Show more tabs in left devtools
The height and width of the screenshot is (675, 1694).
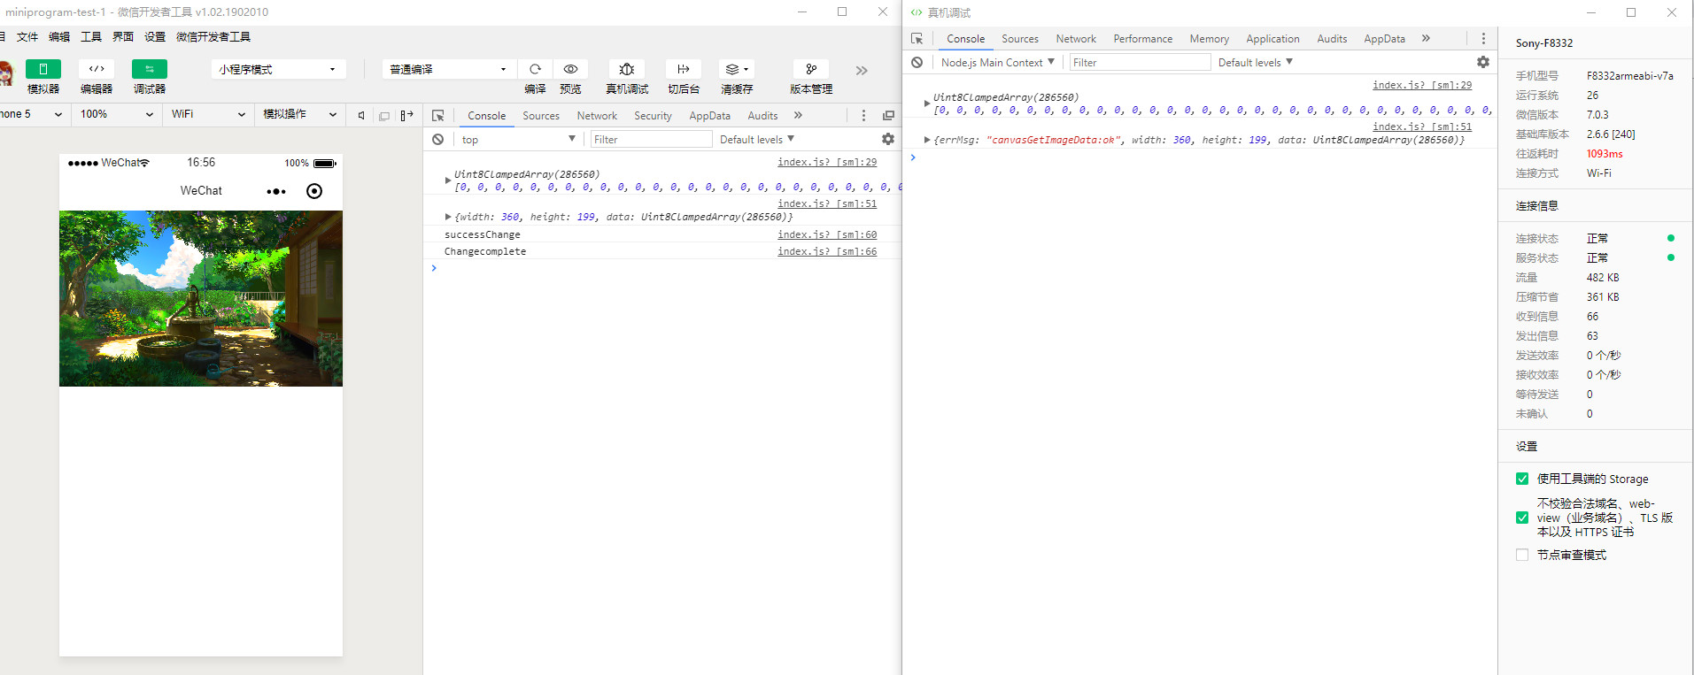[x=798, y=115]
